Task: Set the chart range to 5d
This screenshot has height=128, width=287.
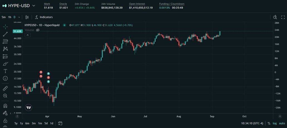Action: pos(46,124)
